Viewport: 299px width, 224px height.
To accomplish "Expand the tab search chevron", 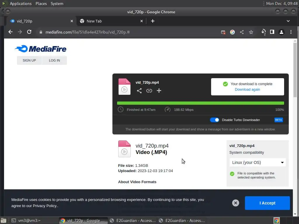I will click(288, 21).
